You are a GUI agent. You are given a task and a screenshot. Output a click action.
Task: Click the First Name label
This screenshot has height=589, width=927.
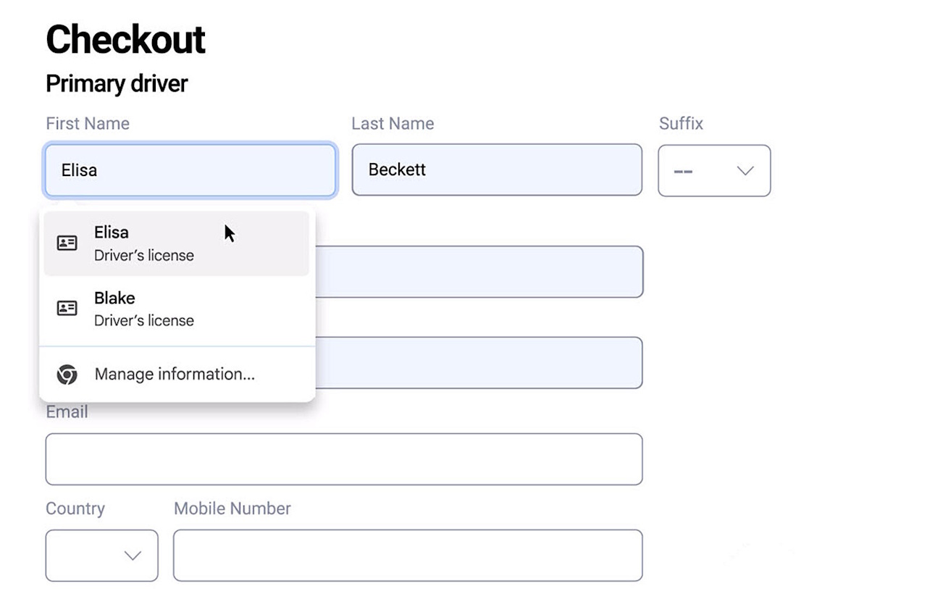tap(88, 124)
